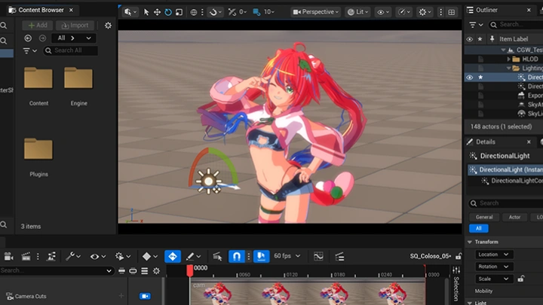Switch the world/local coordinate globe icon
This screenshot has width=543, height=305.
pos(194,12)
